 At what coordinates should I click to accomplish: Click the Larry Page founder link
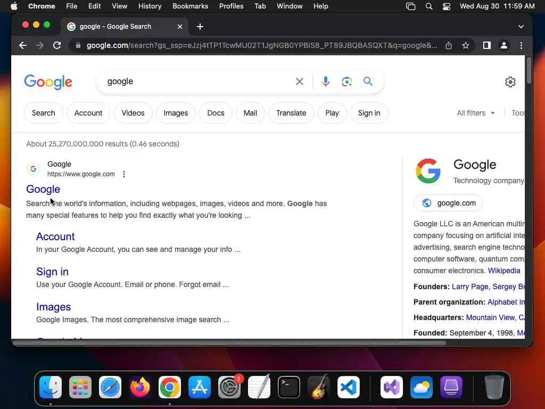click(470, 287)
